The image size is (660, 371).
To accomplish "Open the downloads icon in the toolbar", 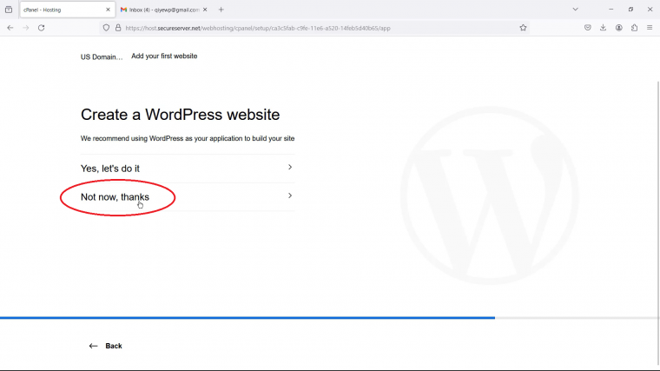I will coord(604,28).
